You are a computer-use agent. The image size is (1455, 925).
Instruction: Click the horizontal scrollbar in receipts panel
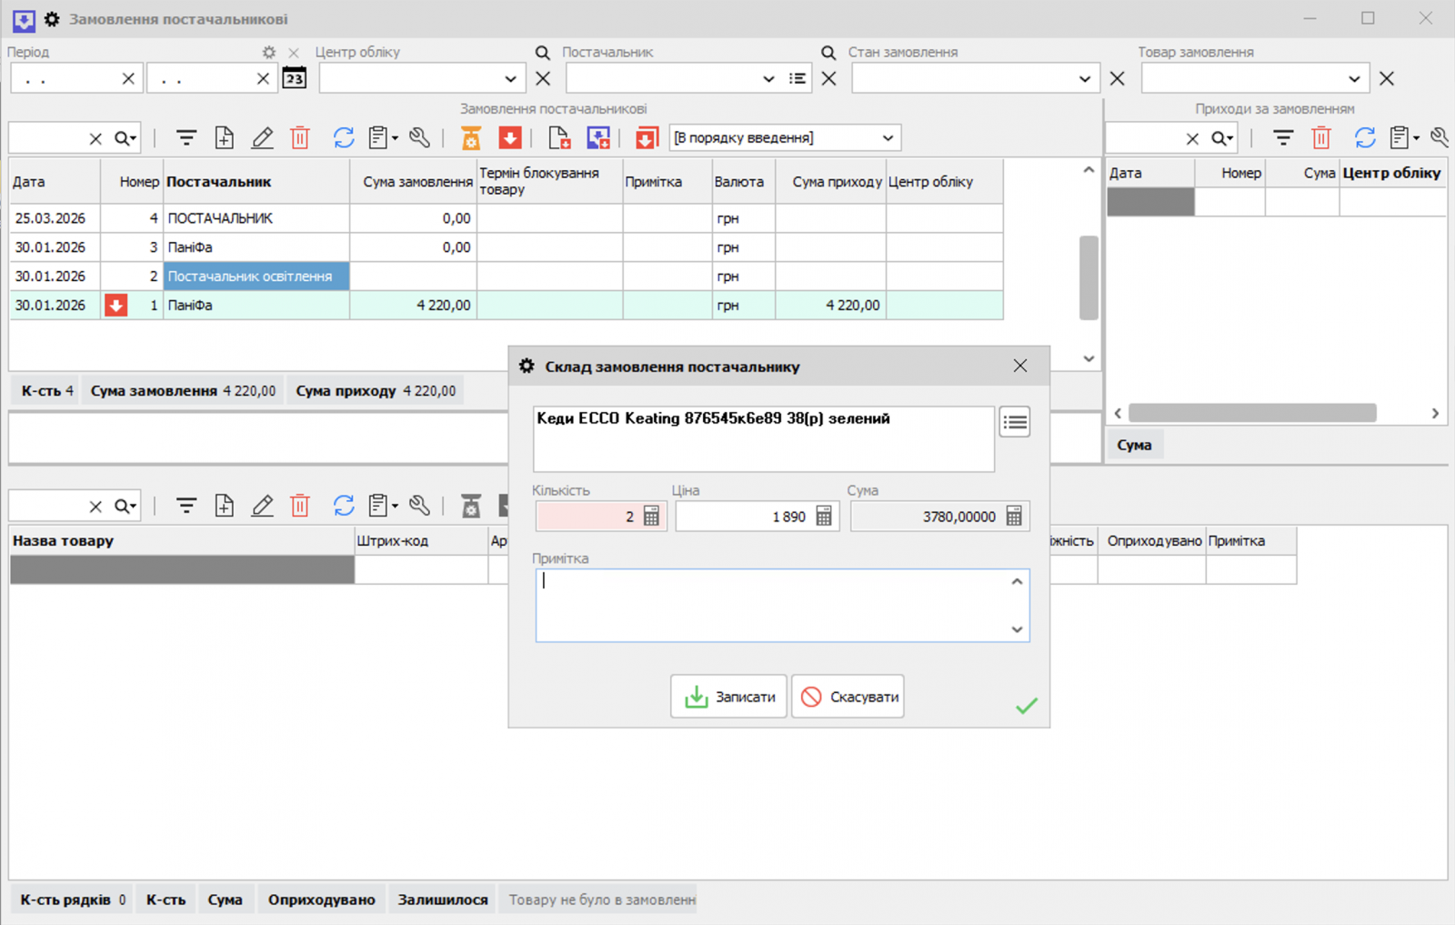pos(1251,413)
